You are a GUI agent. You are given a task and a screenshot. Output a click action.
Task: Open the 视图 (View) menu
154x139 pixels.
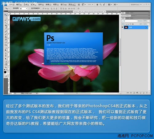pyautogui.click(x=56, y=5)
